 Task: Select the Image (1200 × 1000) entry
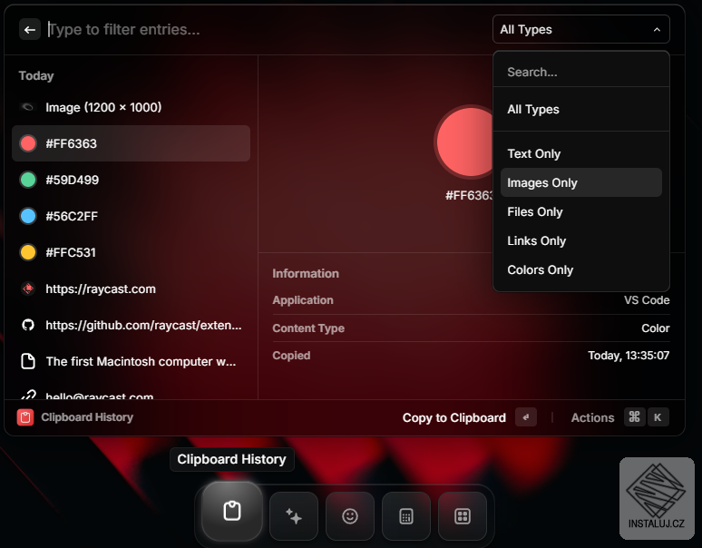point(131,107)
